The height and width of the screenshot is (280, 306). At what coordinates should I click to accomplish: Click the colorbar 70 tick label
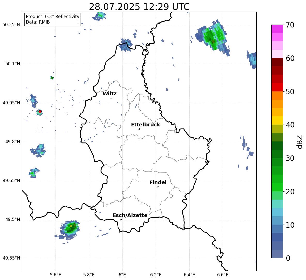tap(290, 25)
